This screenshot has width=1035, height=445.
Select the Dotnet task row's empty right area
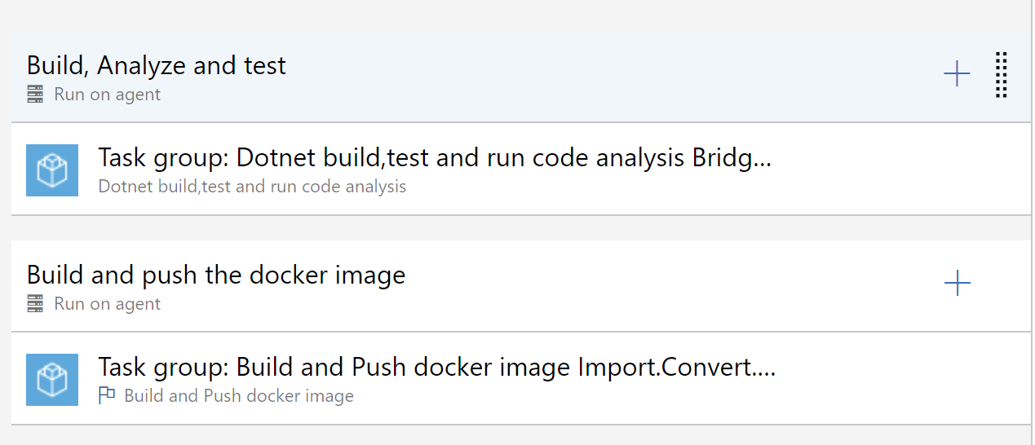pos(897,170)
